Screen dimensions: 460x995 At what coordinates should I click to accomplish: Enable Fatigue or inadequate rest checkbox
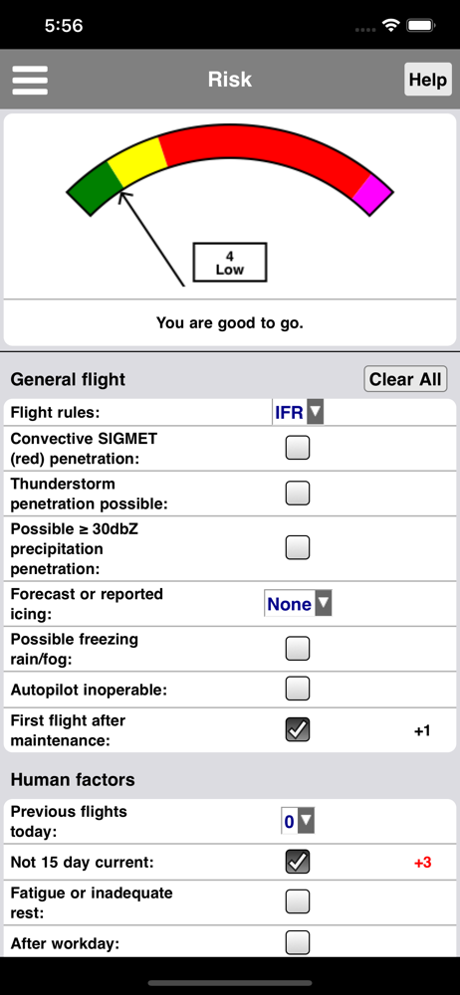tap(298, 901)
